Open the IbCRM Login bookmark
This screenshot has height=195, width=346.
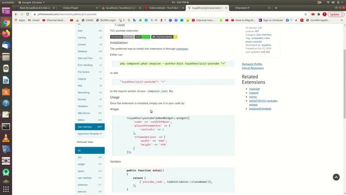(106, 20)
